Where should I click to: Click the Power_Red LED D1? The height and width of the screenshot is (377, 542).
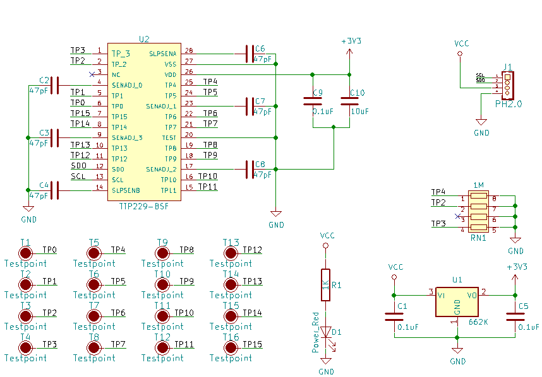326,332
